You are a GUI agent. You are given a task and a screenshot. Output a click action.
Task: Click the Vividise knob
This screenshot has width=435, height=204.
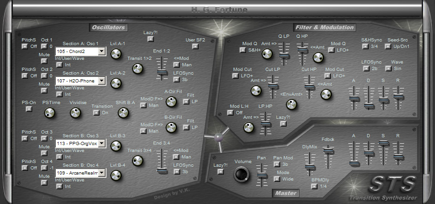[x=75, y=112]
